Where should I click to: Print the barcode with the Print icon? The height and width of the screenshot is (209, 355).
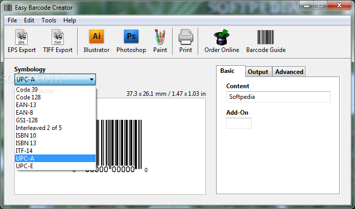click(185, 37)
